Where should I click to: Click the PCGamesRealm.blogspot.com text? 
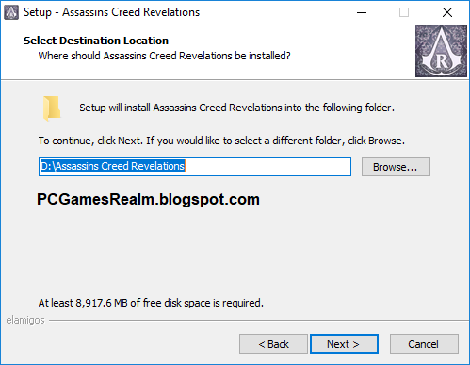[x=148, y=199]
